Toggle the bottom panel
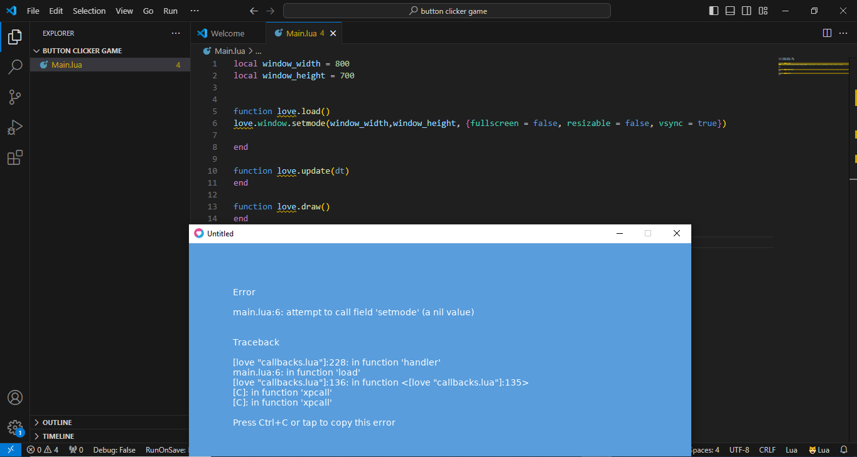Image resolution: width=857 pixels, height=457 pixels. point(730,11)
